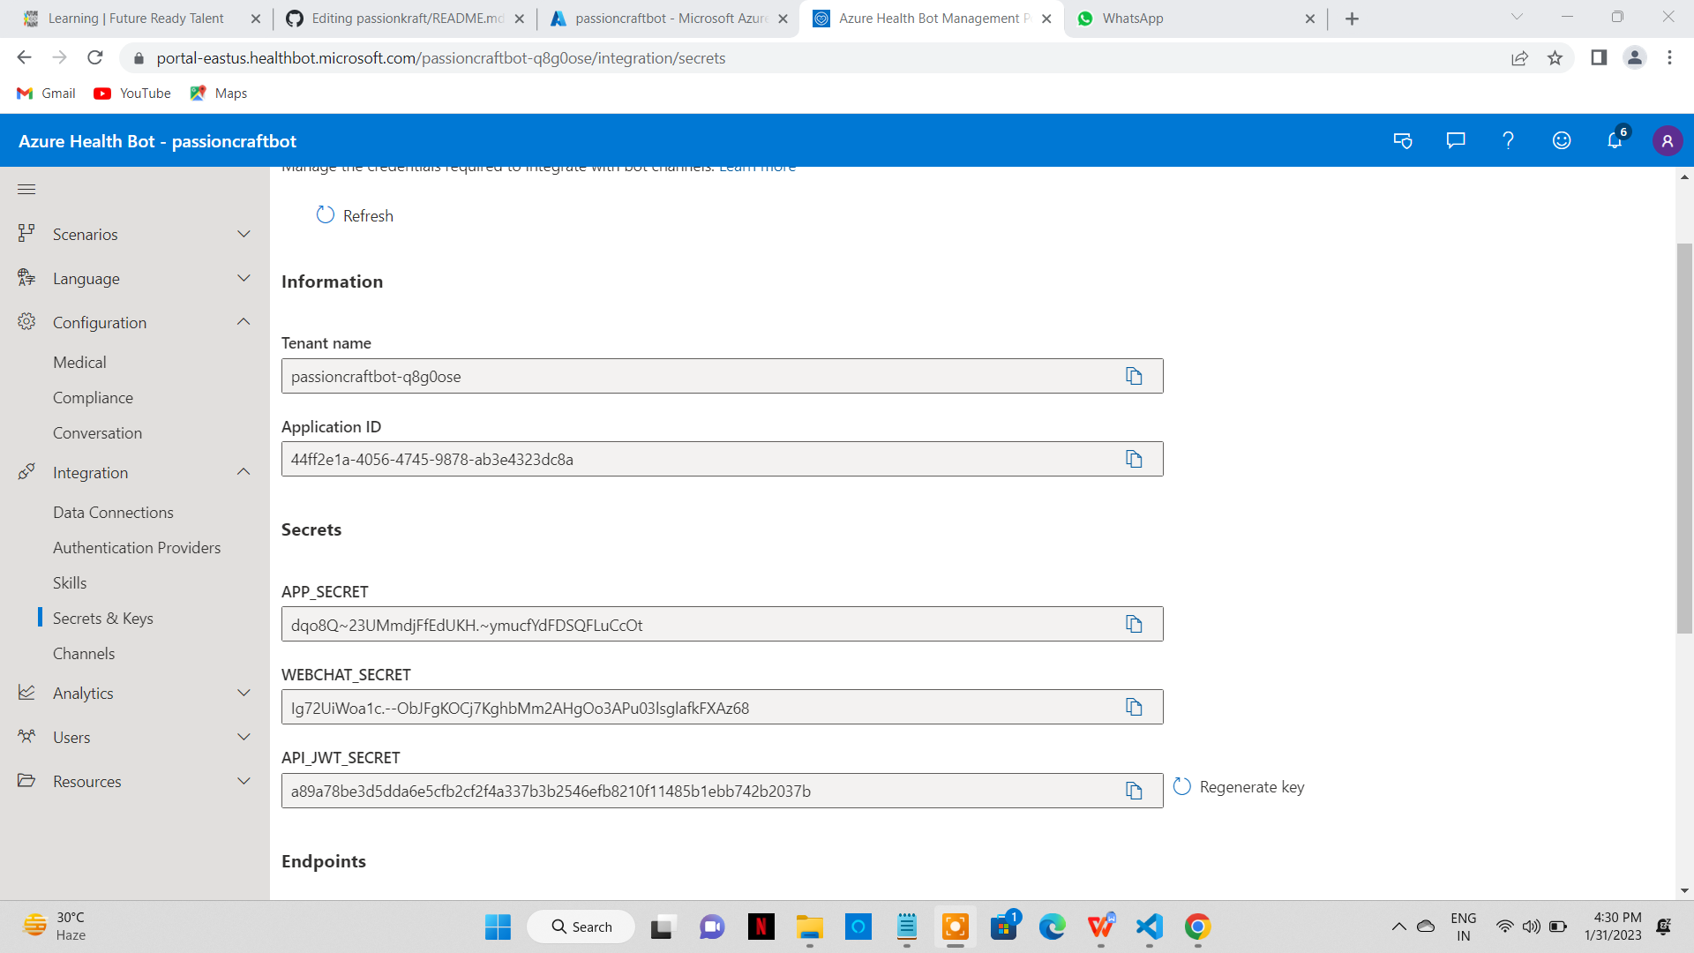The height and width of the screenshot is (953, 1694).
Task: Open the help question mark in header
Action: coord(1508,140)
